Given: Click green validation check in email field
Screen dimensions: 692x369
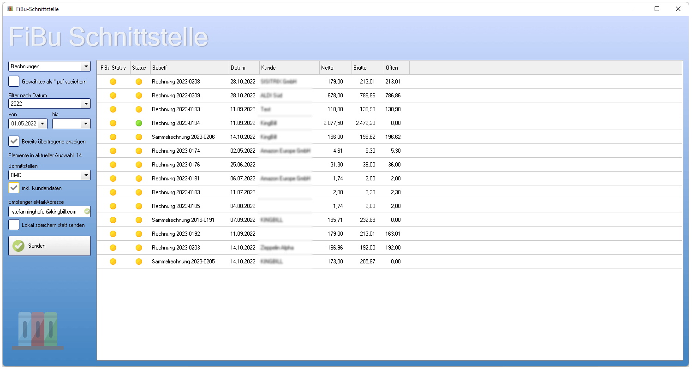Looking at the screenshot, I should click(x=87, y=211).
